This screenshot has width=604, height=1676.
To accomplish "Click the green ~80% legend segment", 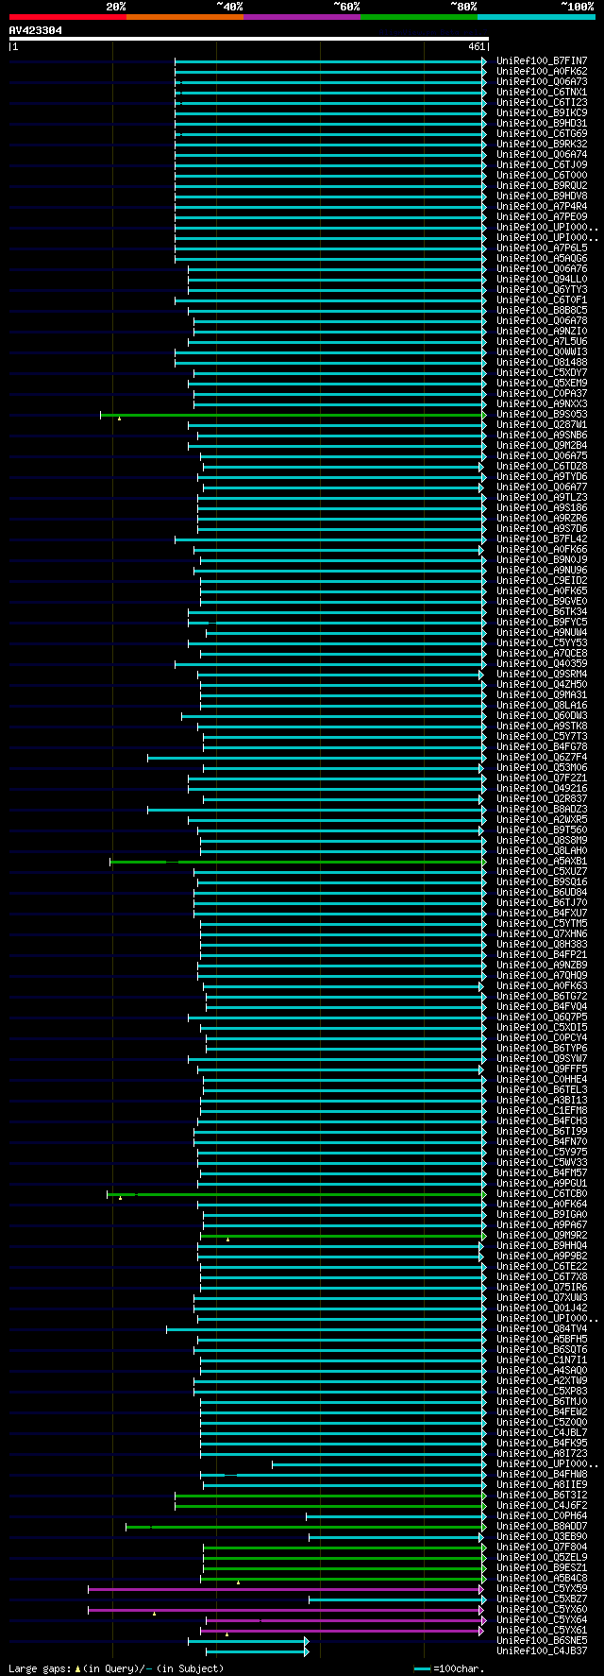I will 419,17.
